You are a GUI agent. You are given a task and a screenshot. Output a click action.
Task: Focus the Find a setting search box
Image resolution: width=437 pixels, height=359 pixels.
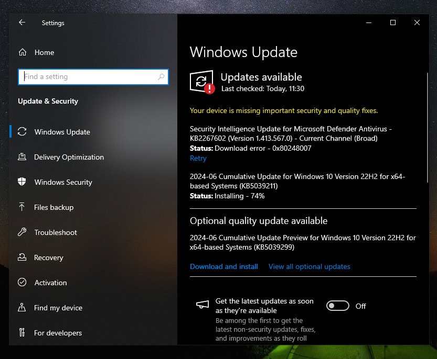[93, 77]
